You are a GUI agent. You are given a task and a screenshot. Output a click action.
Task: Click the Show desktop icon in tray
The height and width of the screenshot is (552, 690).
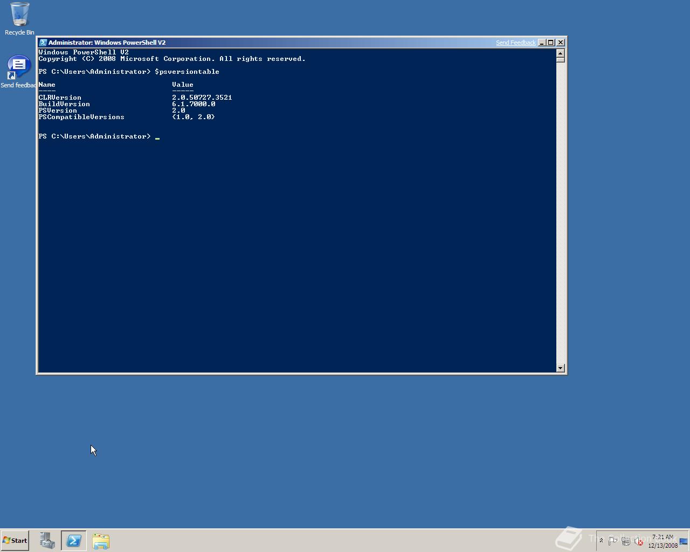coord(684,541)
